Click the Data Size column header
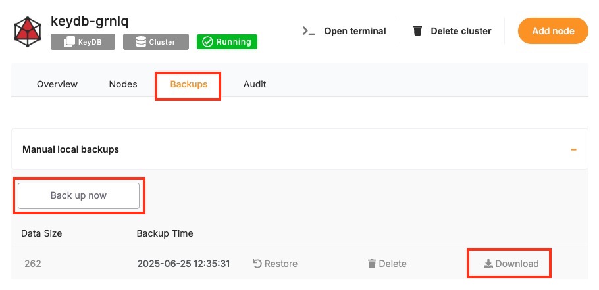 coord(41,233)
